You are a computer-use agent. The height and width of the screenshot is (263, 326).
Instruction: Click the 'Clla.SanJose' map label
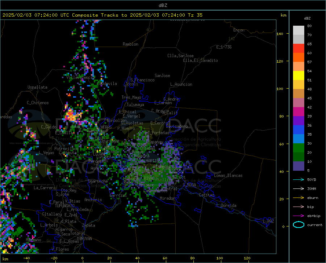click(x=180, y=56)
